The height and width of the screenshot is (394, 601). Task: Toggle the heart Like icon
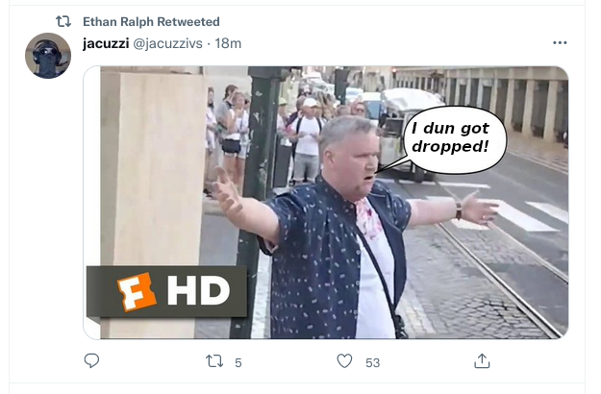coord(344,361)
